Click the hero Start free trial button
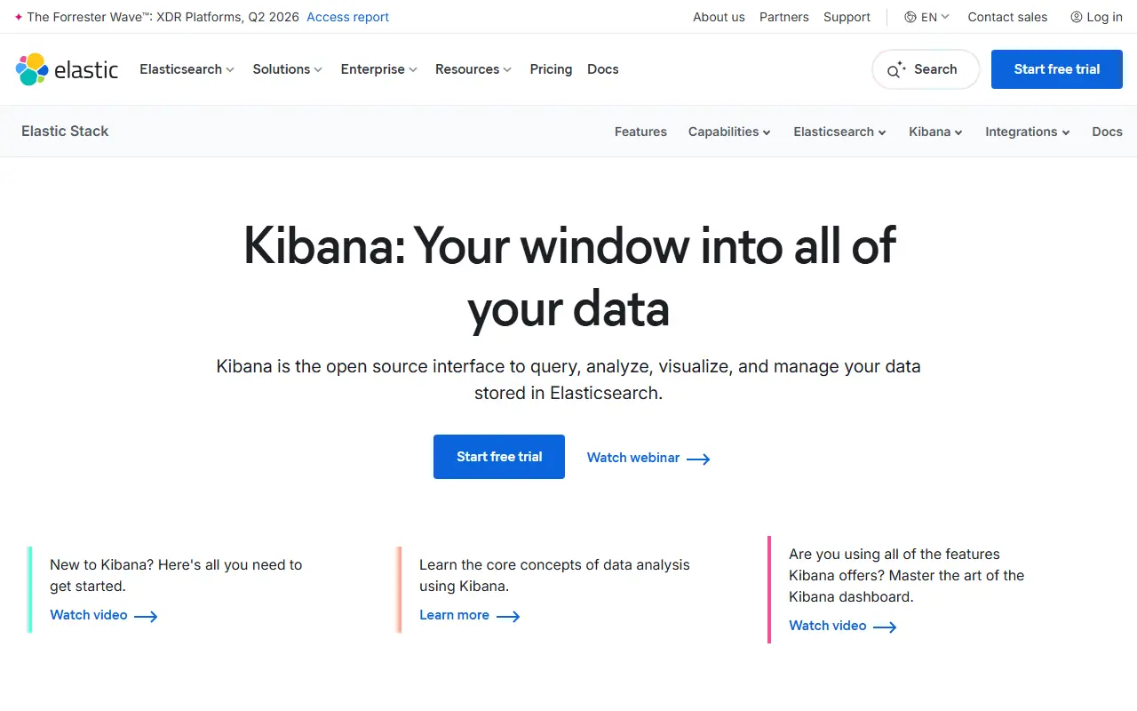Image resolution: width=1137 pixels, height=711 pixels. point(499,457)
